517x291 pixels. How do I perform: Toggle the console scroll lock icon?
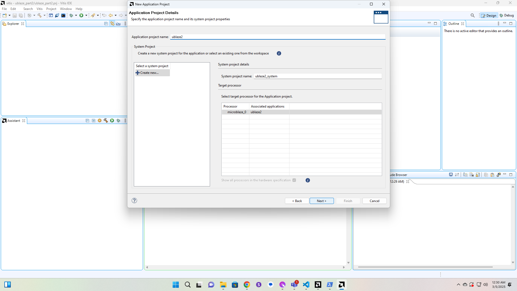(478, 175)
